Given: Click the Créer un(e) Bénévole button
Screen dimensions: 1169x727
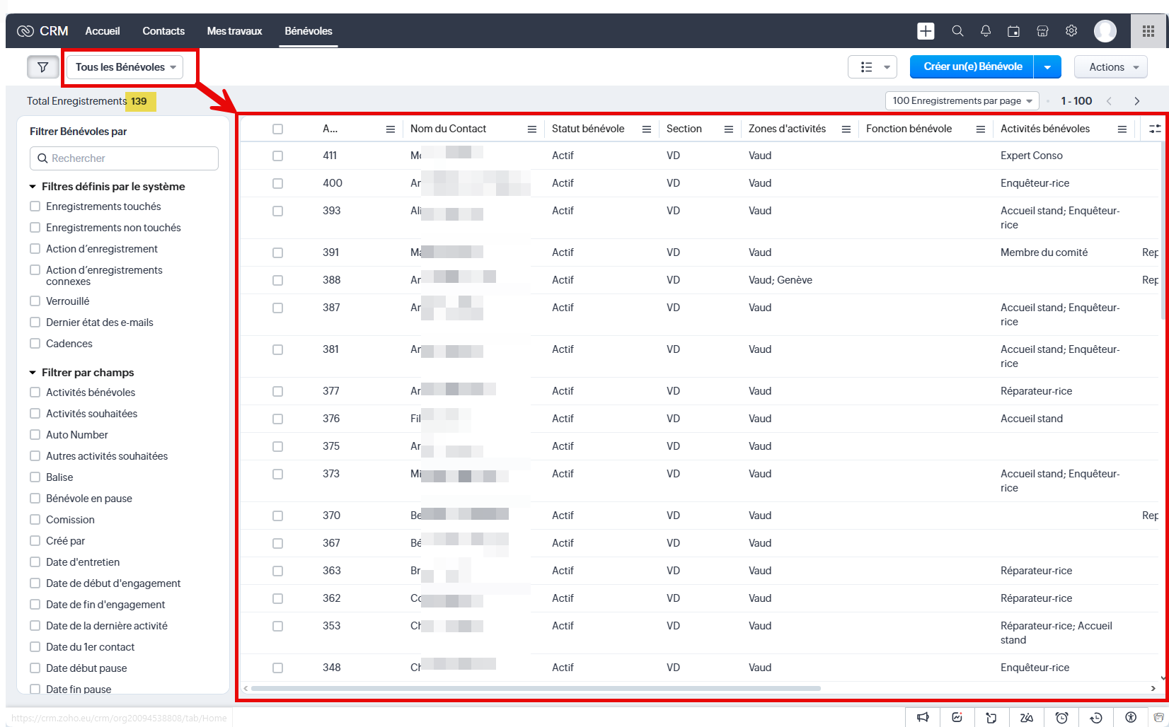Looking at the screenshot, I should tap(972, 66).
